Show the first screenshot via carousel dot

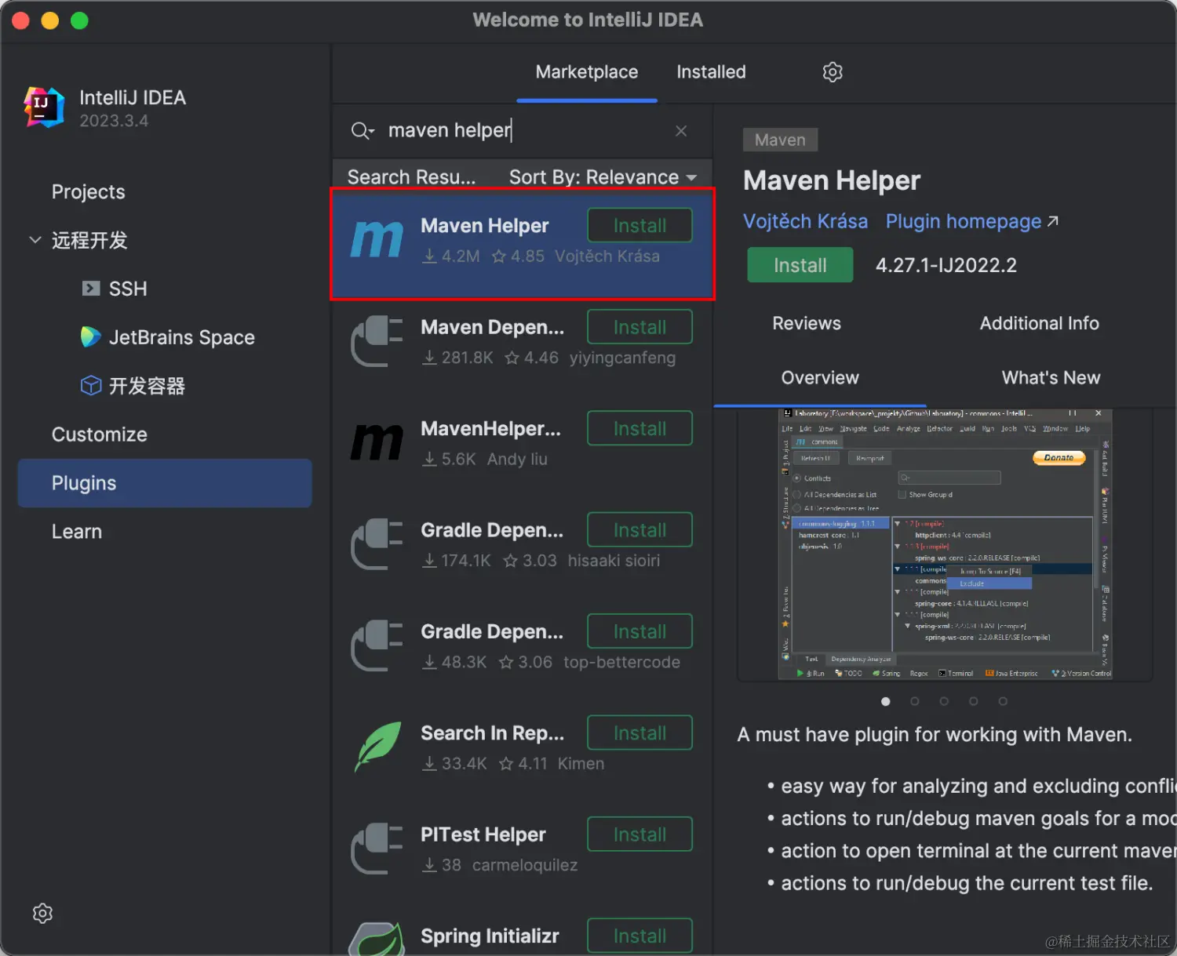(x=886, y=701)
